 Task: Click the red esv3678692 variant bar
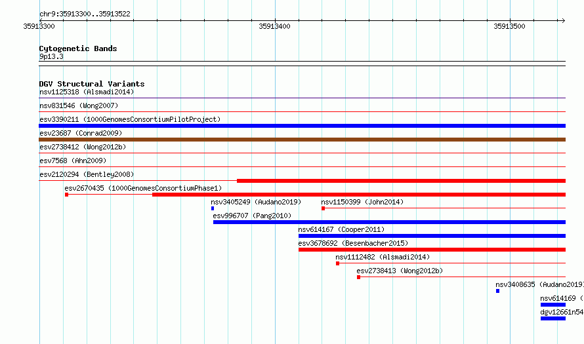point(432,250)
